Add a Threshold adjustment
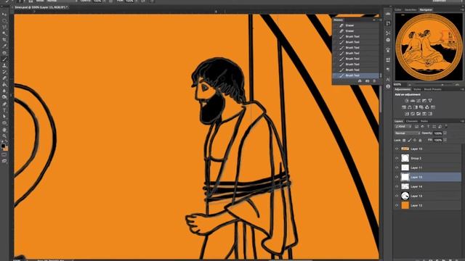The image size is (465, 261). 418,114
